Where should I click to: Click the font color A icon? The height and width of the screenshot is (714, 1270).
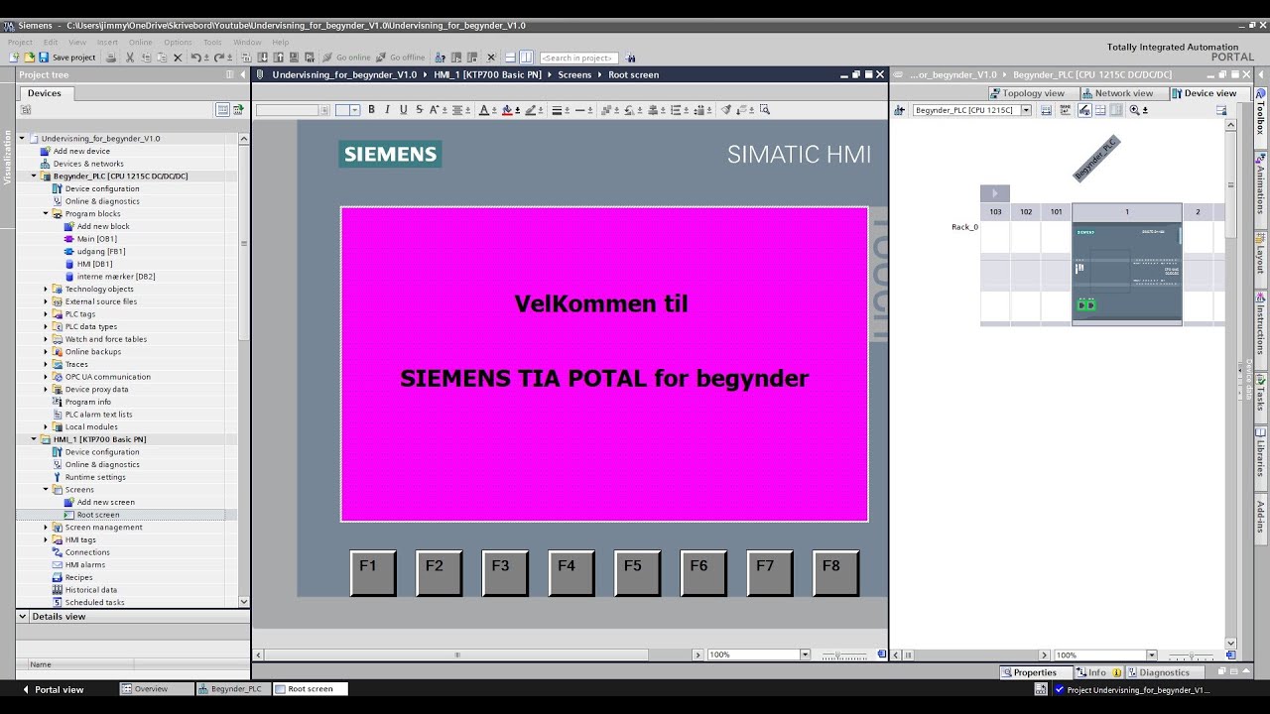click(483, 110)
